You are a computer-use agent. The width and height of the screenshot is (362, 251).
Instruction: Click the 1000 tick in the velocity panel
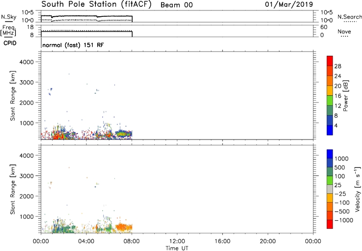pyautogui.click(x=26, y=217)
